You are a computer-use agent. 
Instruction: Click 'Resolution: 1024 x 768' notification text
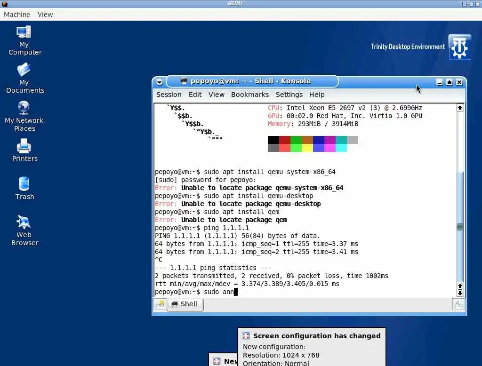pyautogui.click(x=281, y=355)
